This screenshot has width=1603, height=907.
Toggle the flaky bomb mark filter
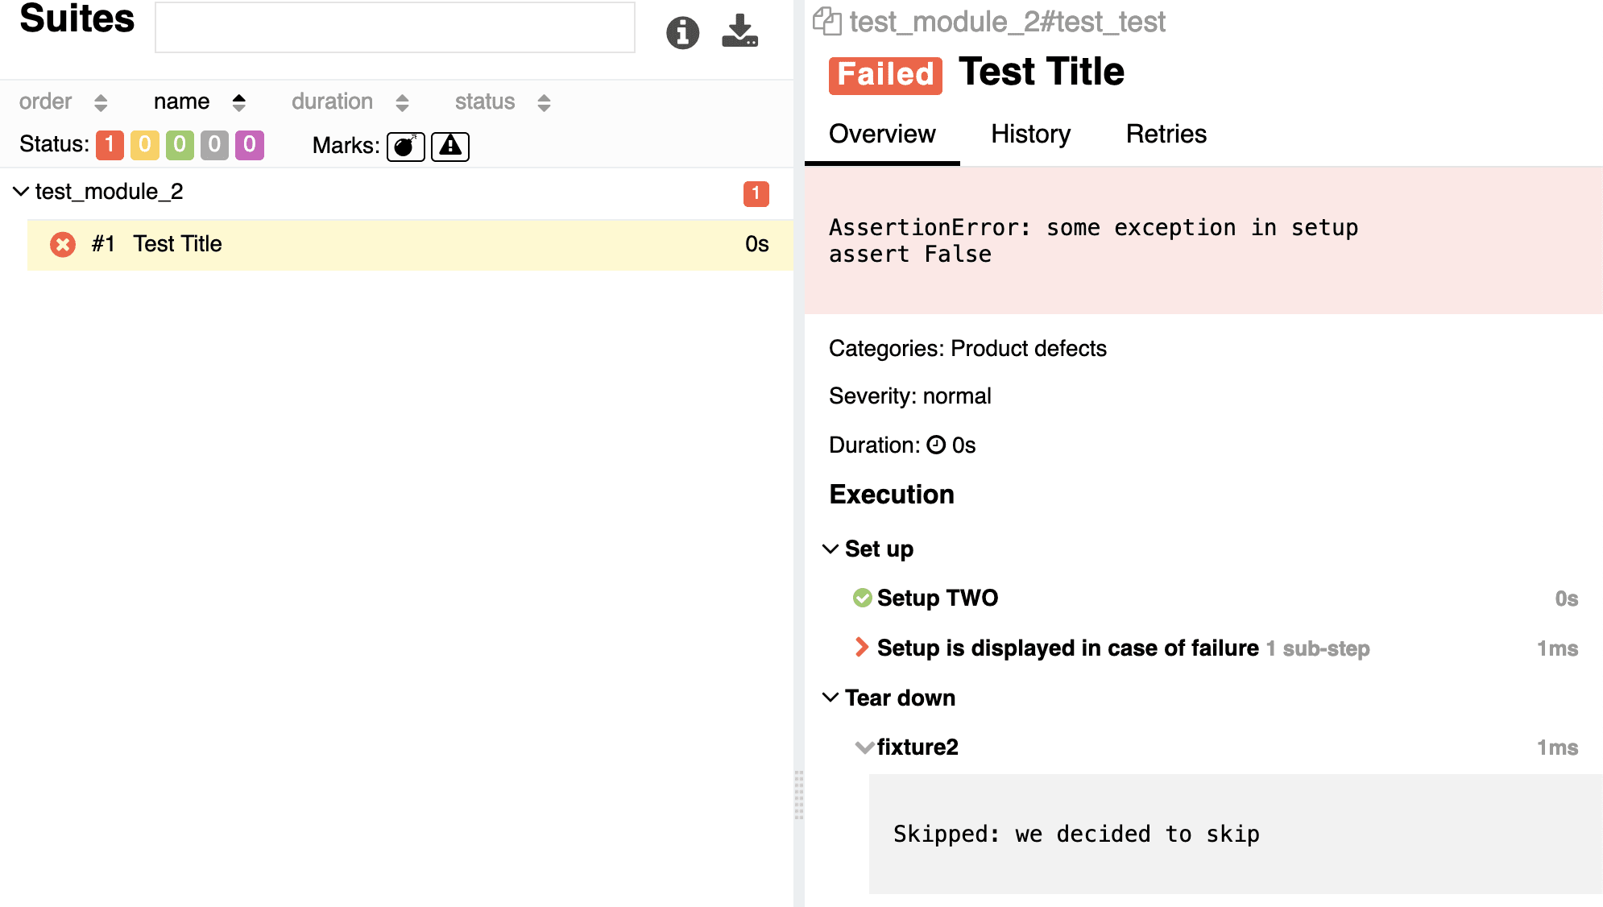point(405,146)
